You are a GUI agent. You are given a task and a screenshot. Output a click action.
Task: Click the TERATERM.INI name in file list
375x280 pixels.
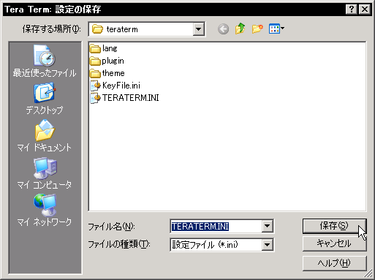(130, 98)
